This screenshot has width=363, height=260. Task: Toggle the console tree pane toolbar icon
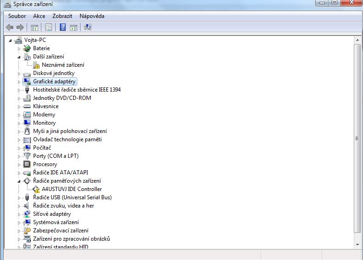35,28
